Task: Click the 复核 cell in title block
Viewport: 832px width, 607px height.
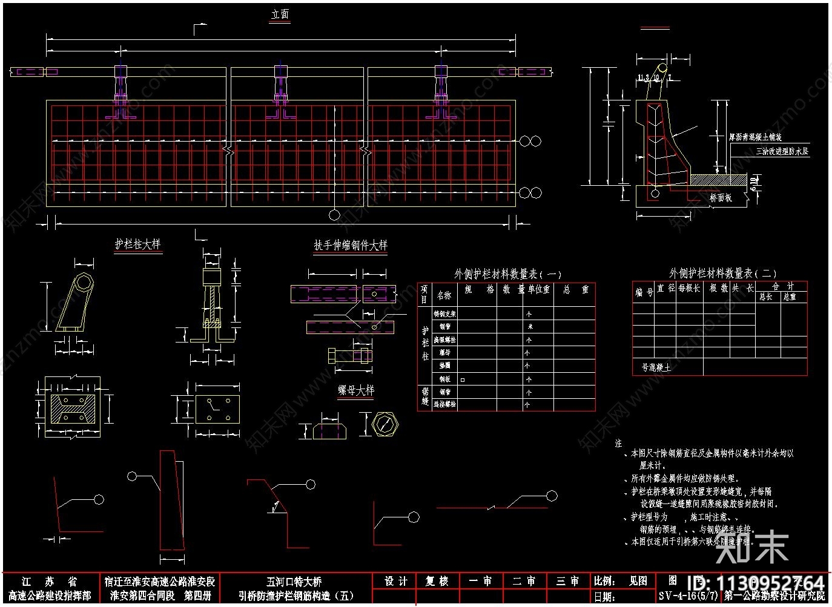Action: pyautogui.click(x=437, y=581)
